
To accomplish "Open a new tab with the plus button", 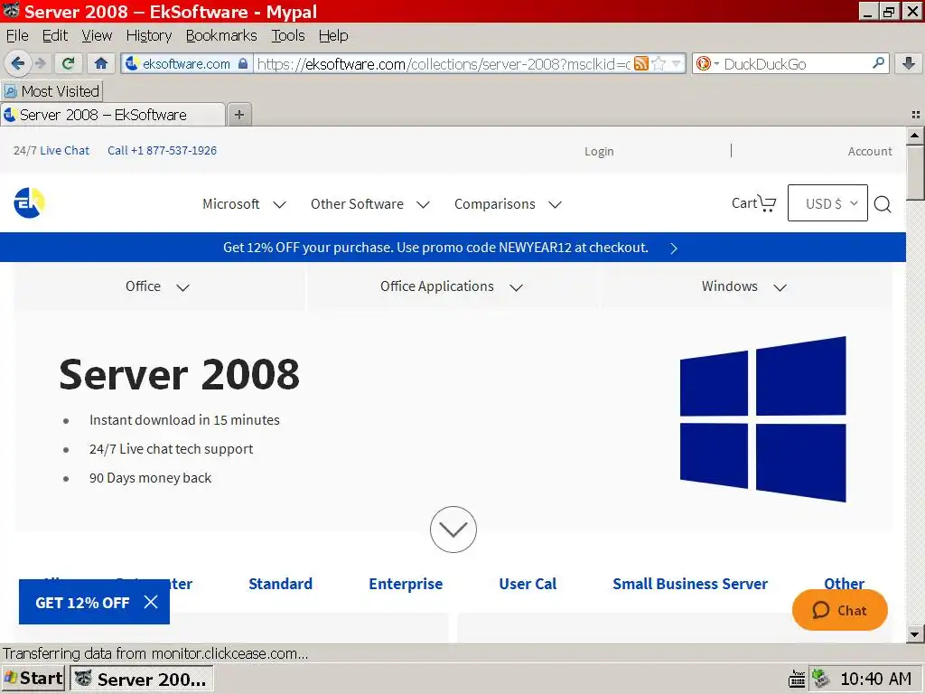I will point(238,115).
